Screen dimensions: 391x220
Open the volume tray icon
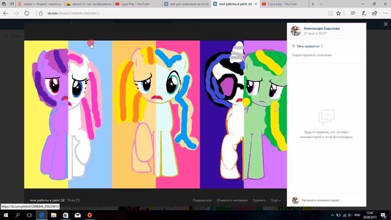coord(349,215)
